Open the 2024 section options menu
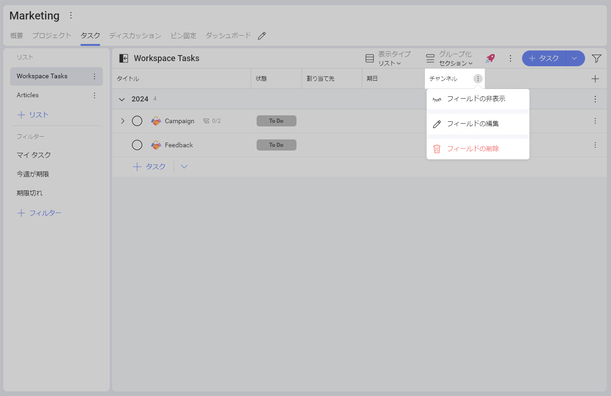 tap(596, 99)
